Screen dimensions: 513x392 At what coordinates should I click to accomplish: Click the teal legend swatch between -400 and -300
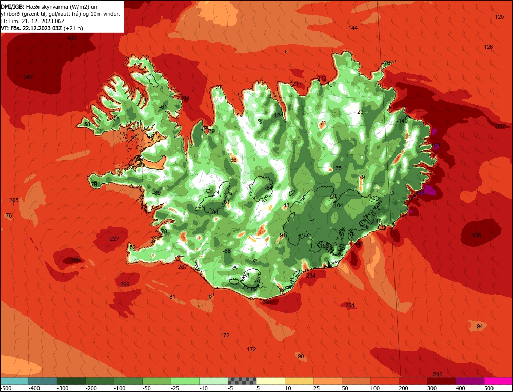coord(43,381)
